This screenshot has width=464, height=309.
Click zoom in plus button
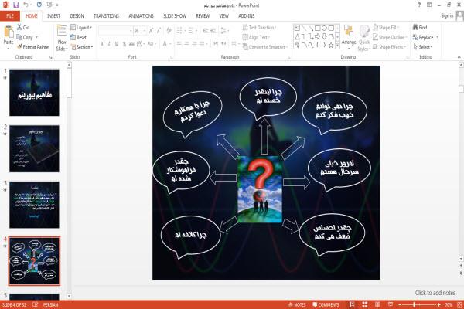coord(438,304)
